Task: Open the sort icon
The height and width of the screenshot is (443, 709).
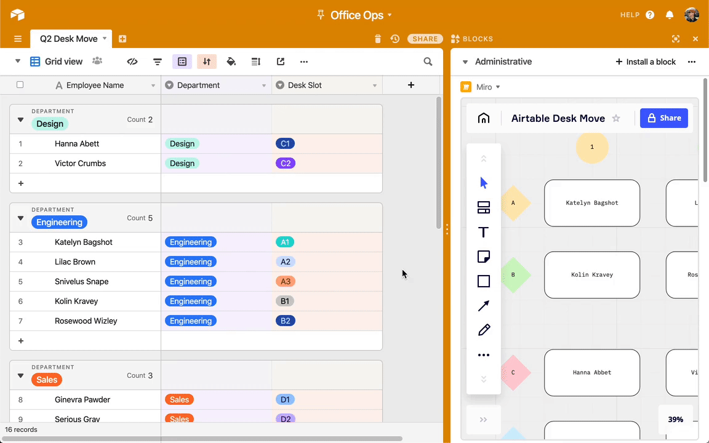Action: (207, 62)
